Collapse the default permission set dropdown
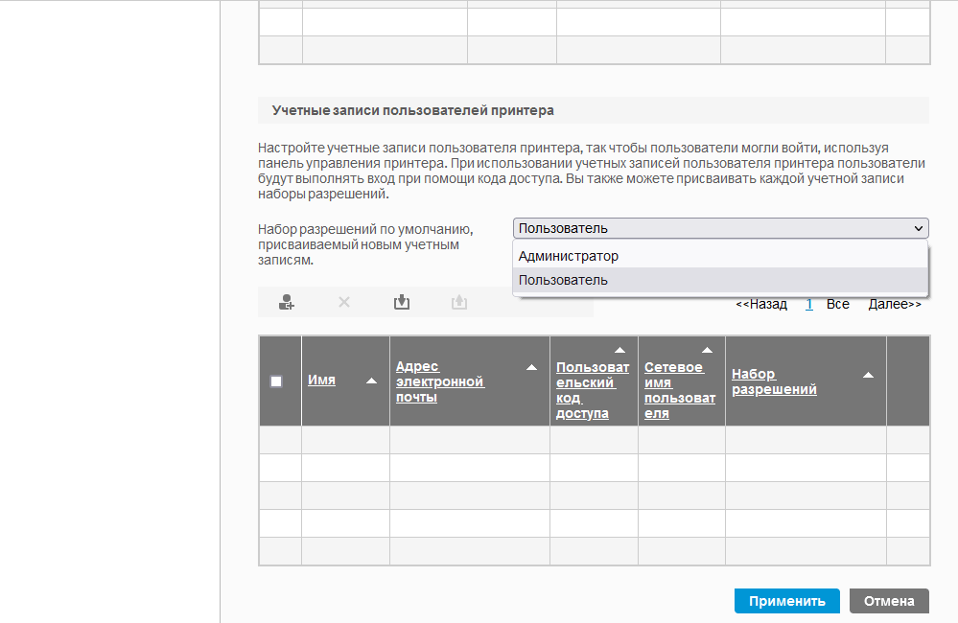 click(720, 228)
